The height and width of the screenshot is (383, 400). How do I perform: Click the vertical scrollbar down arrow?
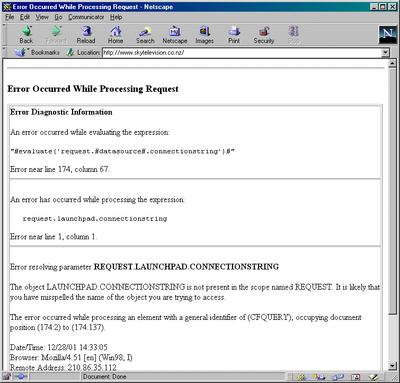(x=393, y=366)
